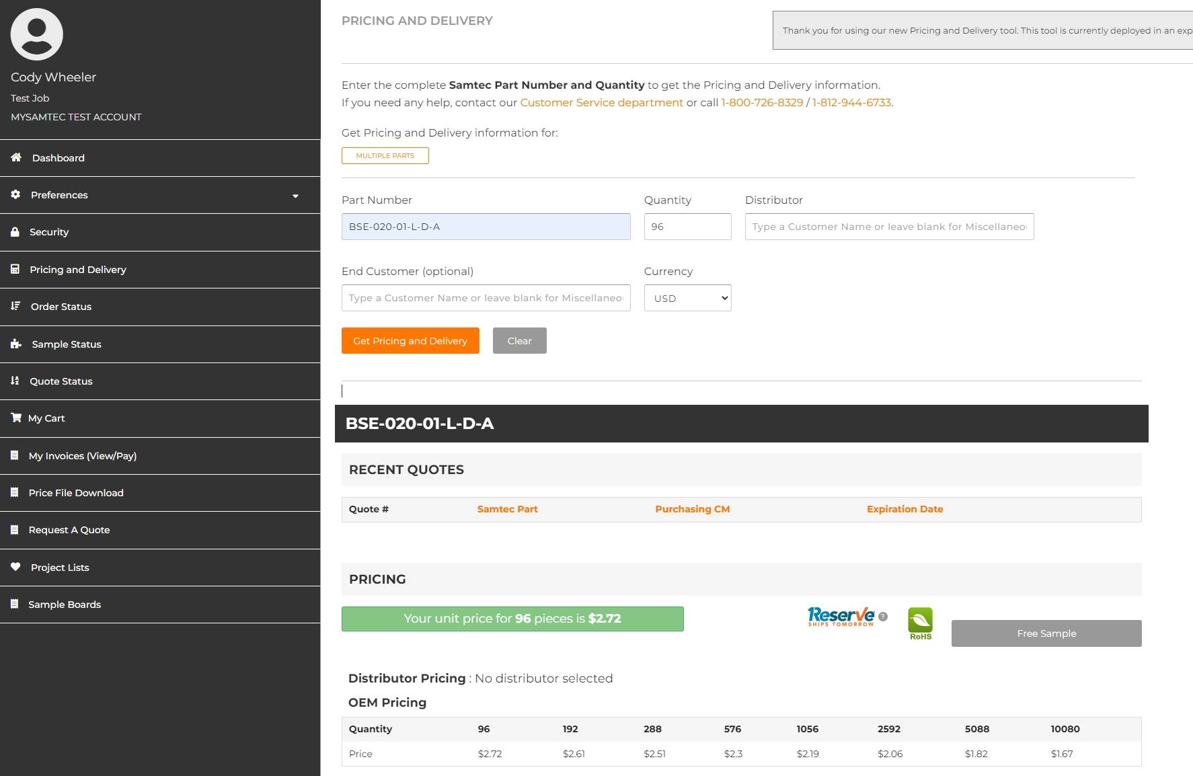Open Order Status in the sidebar
This screenshot has height=776, width=1193.
pos(160,307)
